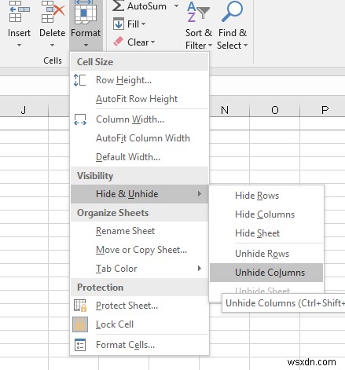The width and height of the screenshot is (345, 370).
Task: Click the Find & Select magnifier icon
Action: click(x=232, y=11)
